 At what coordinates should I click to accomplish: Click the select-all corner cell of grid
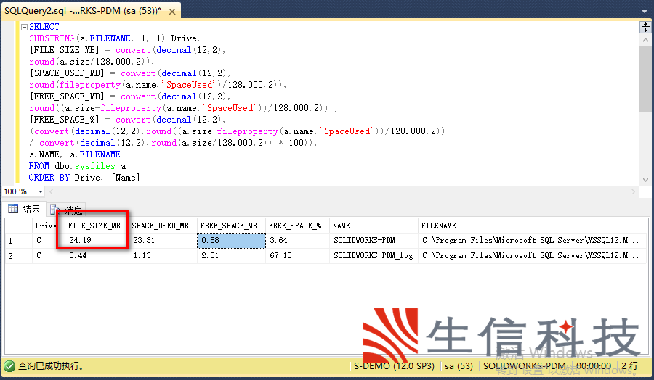click(x=19, y=226)
